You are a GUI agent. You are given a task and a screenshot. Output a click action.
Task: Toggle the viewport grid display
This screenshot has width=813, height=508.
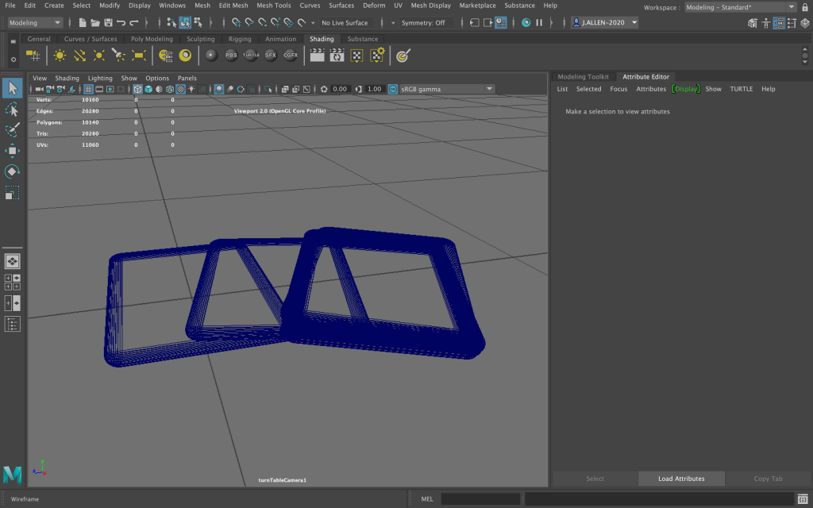click(89, 89)
